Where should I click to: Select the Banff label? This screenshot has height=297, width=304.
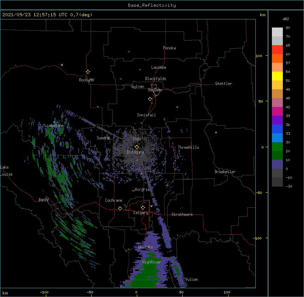point(44,200)
